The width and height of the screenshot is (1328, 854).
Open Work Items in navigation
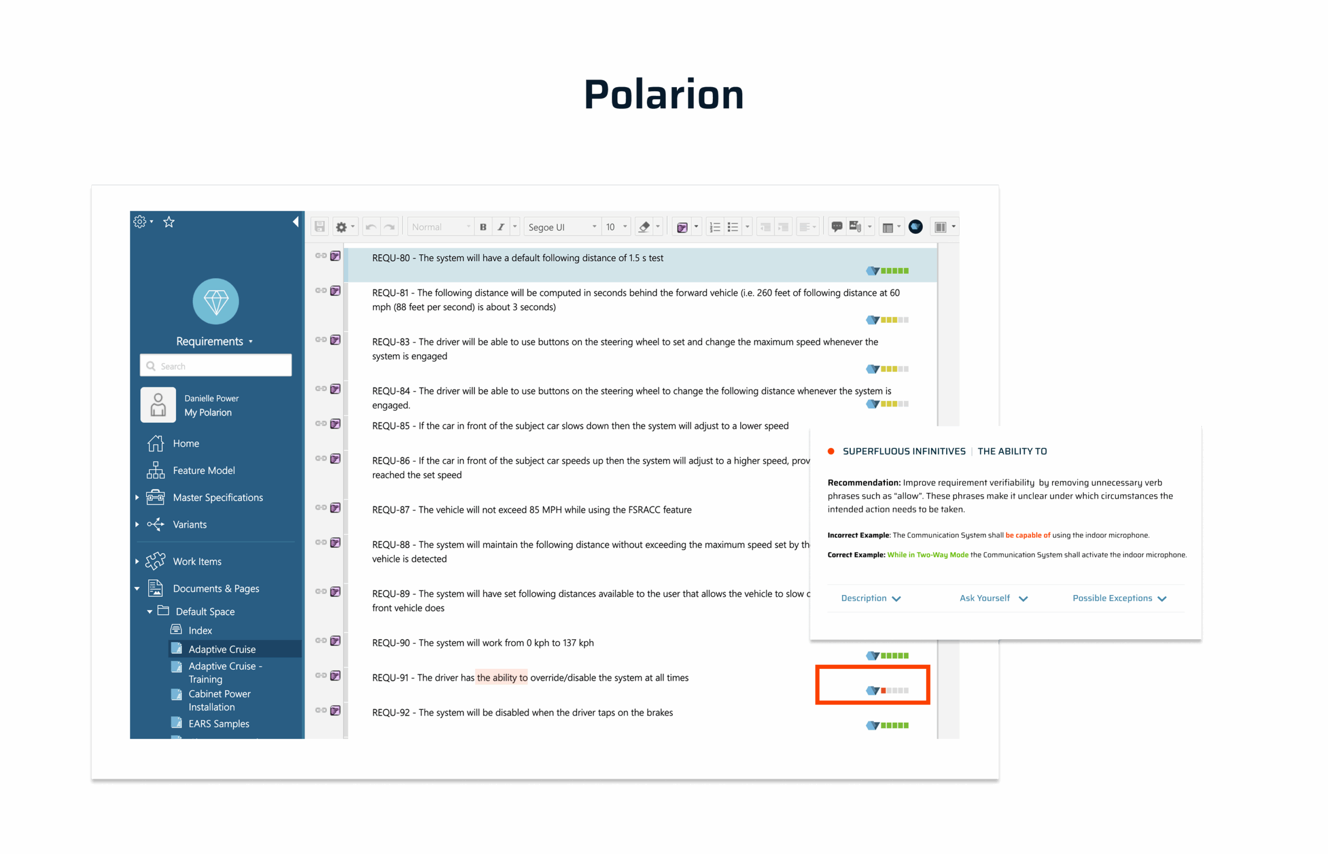click(x=197, y=561)
